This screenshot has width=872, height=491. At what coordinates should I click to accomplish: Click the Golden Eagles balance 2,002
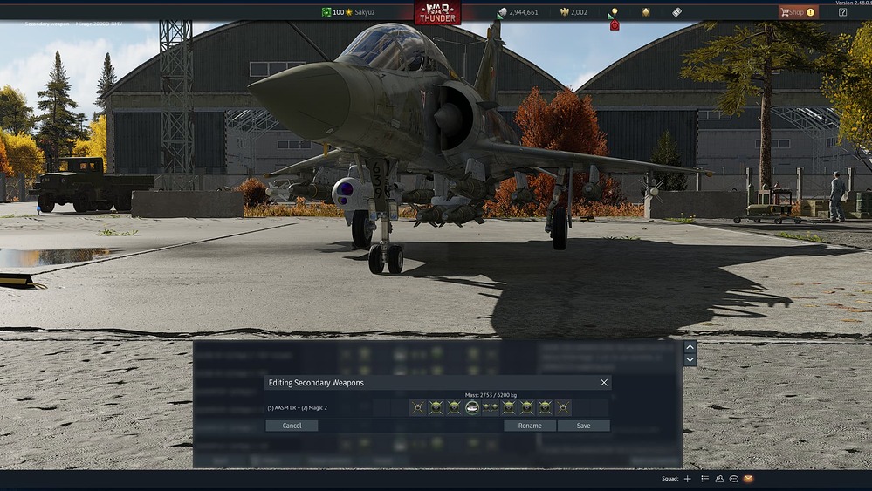(x=574, y=12)
